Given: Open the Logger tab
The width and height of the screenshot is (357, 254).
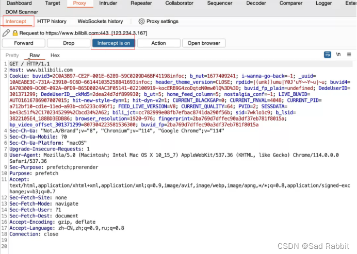Looking at the screenshot, I should pos(323,3).
